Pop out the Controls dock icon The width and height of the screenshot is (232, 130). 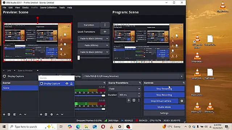[x=184, y=83]
